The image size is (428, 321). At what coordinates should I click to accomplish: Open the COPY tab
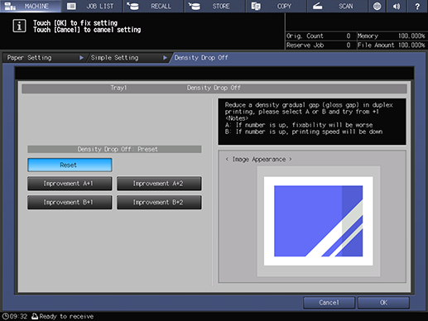(277, 6)
